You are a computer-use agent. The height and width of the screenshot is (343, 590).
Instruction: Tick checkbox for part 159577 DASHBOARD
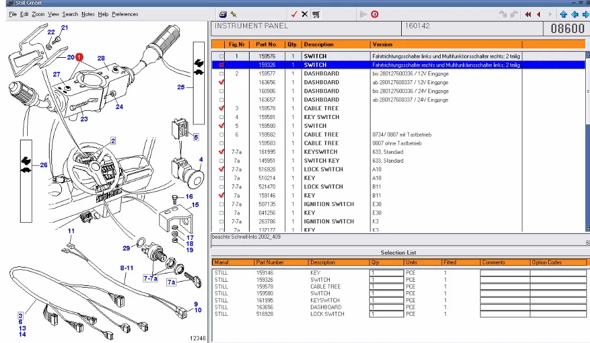coord(221,74)
